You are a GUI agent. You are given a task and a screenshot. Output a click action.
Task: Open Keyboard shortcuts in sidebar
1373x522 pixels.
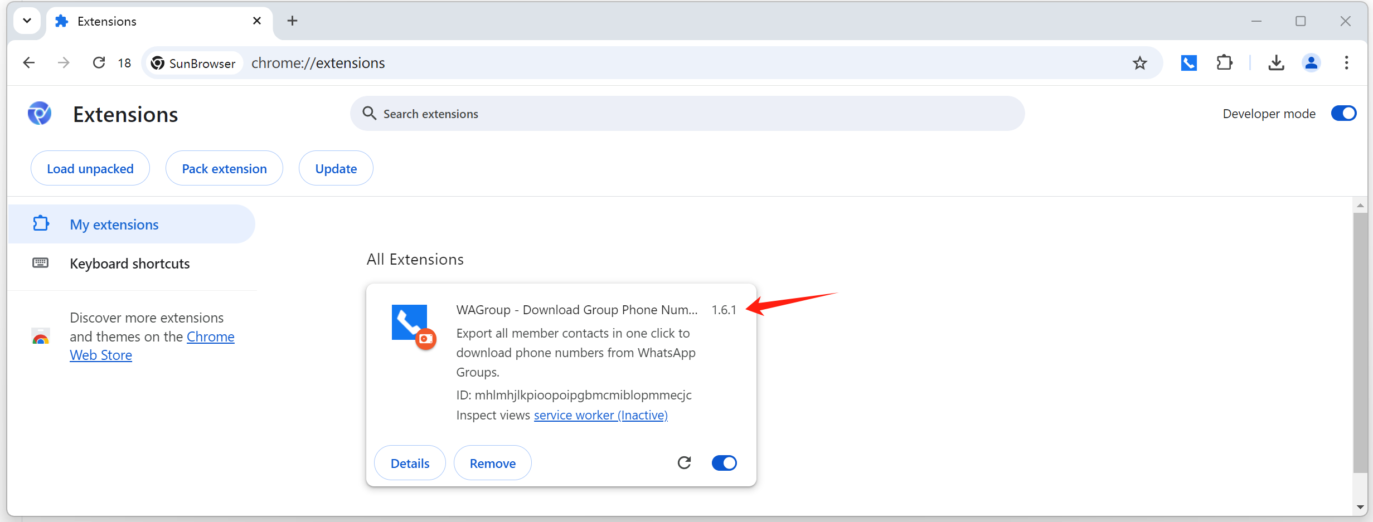pyautogui.click(x=129, y=264)
